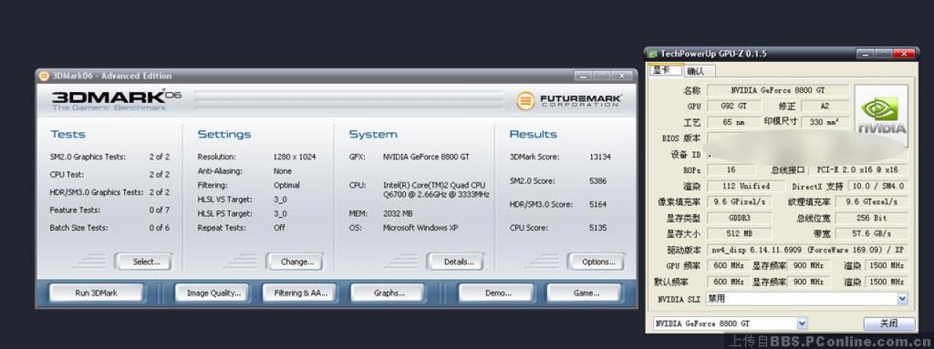
Task: Click the OS value Microsoft Windows XP
Action: click(x=420, y=228)
